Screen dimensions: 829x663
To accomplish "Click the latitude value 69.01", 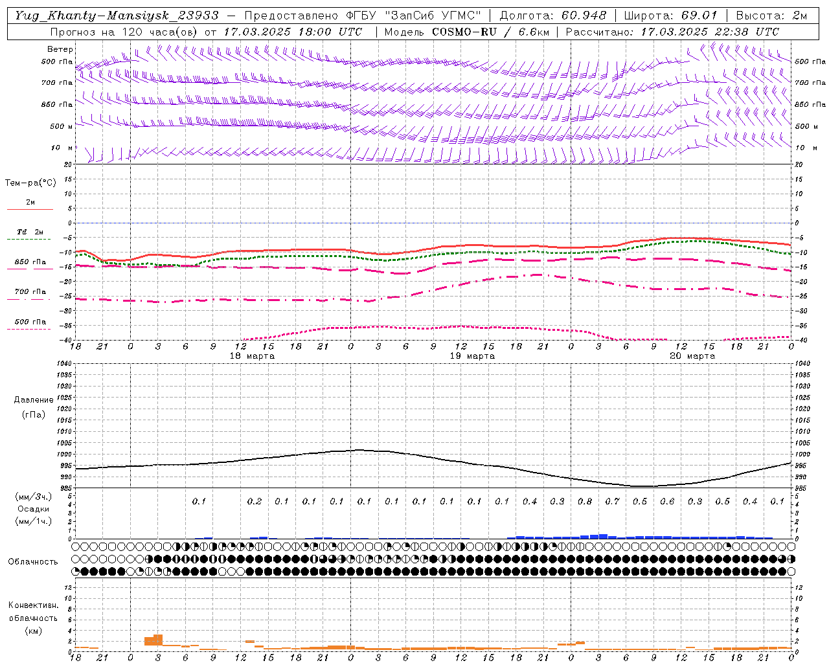I will click(x=699, y=16).
